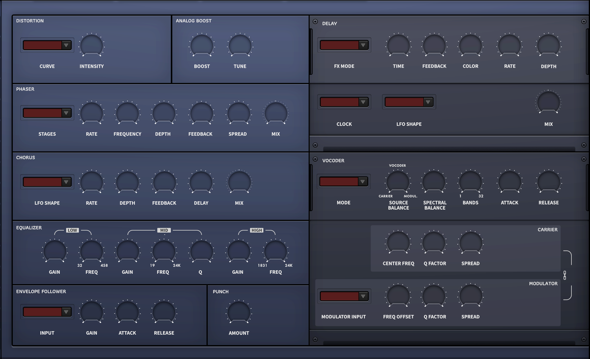This screenshot has width=590, height=359.
Task: Click the Delay panel top-right screw icon
Action: point(584,22)
